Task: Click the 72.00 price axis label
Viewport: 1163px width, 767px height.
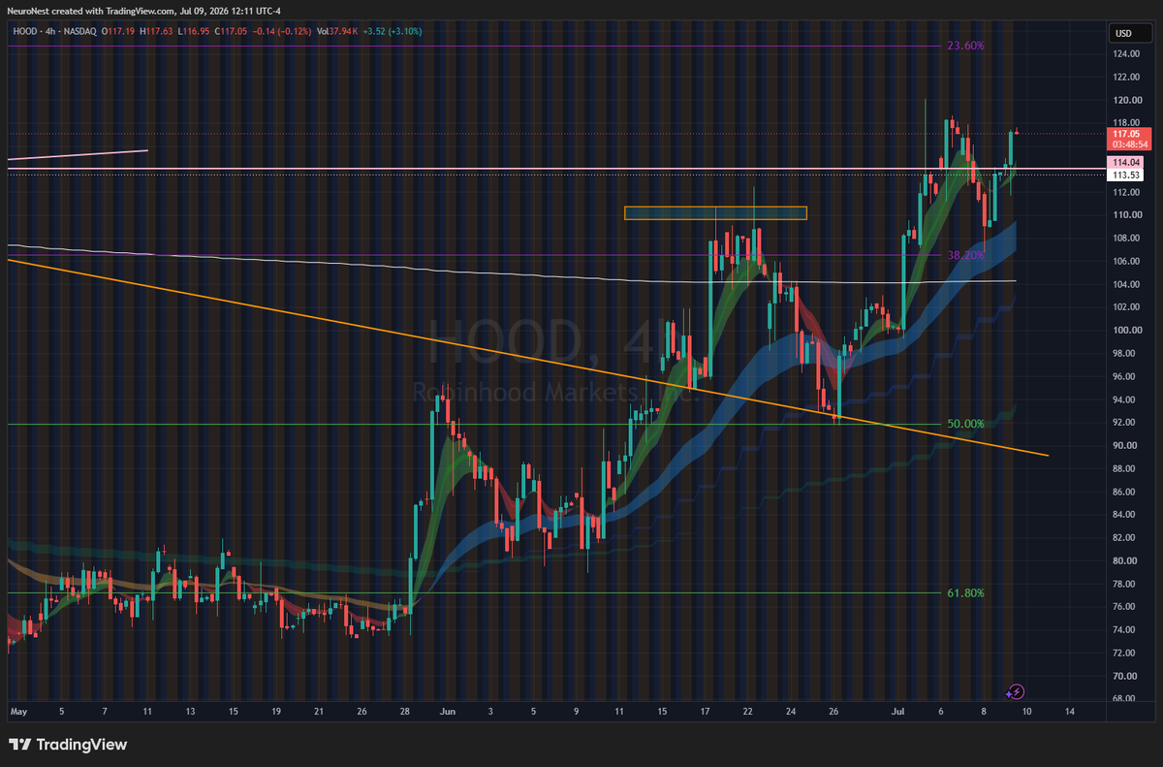Action: pyautogui.click(x=1125, y=654)
